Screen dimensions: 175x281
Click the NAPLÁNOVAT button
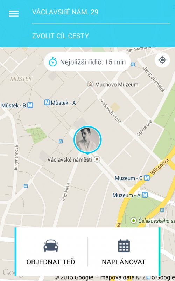coord(124,252)
